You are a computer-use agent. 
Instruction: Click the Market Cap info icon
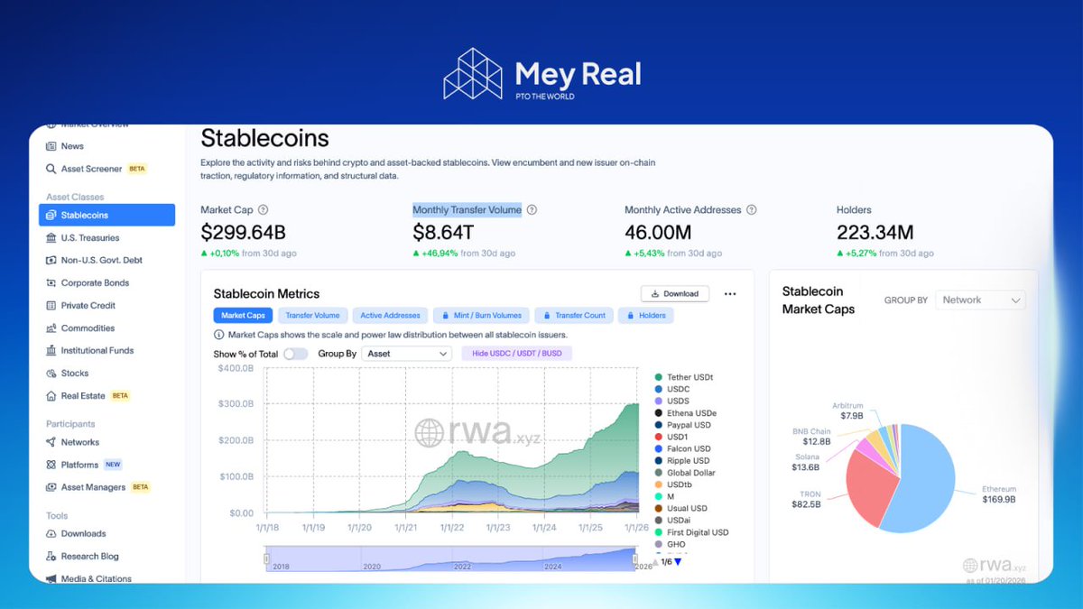263,210
